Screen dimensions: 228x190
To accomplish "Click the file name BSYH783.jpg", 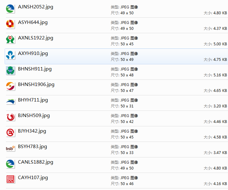I will point(33,147).
